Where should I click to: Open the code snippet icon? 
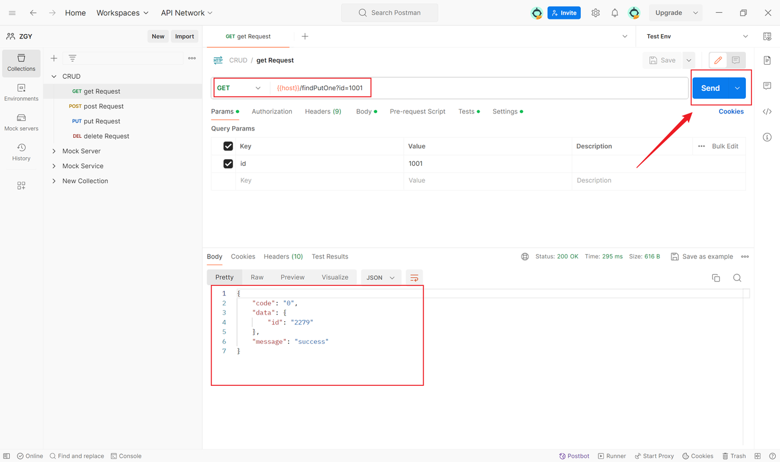coord(767,112)
